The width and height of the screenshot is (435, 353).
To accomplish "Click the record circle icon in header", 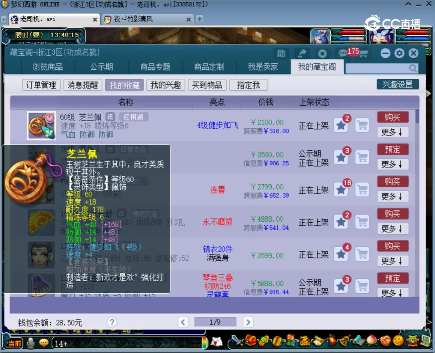I will pos(322,53).
